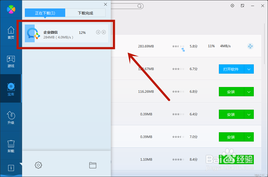Switch to the 下载完成 tab
268x177 pixels.
[85, 13]
